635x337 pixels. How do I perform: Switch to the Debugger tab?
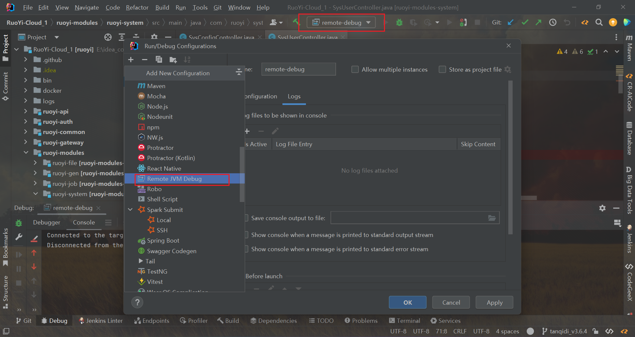pos(47,222)
